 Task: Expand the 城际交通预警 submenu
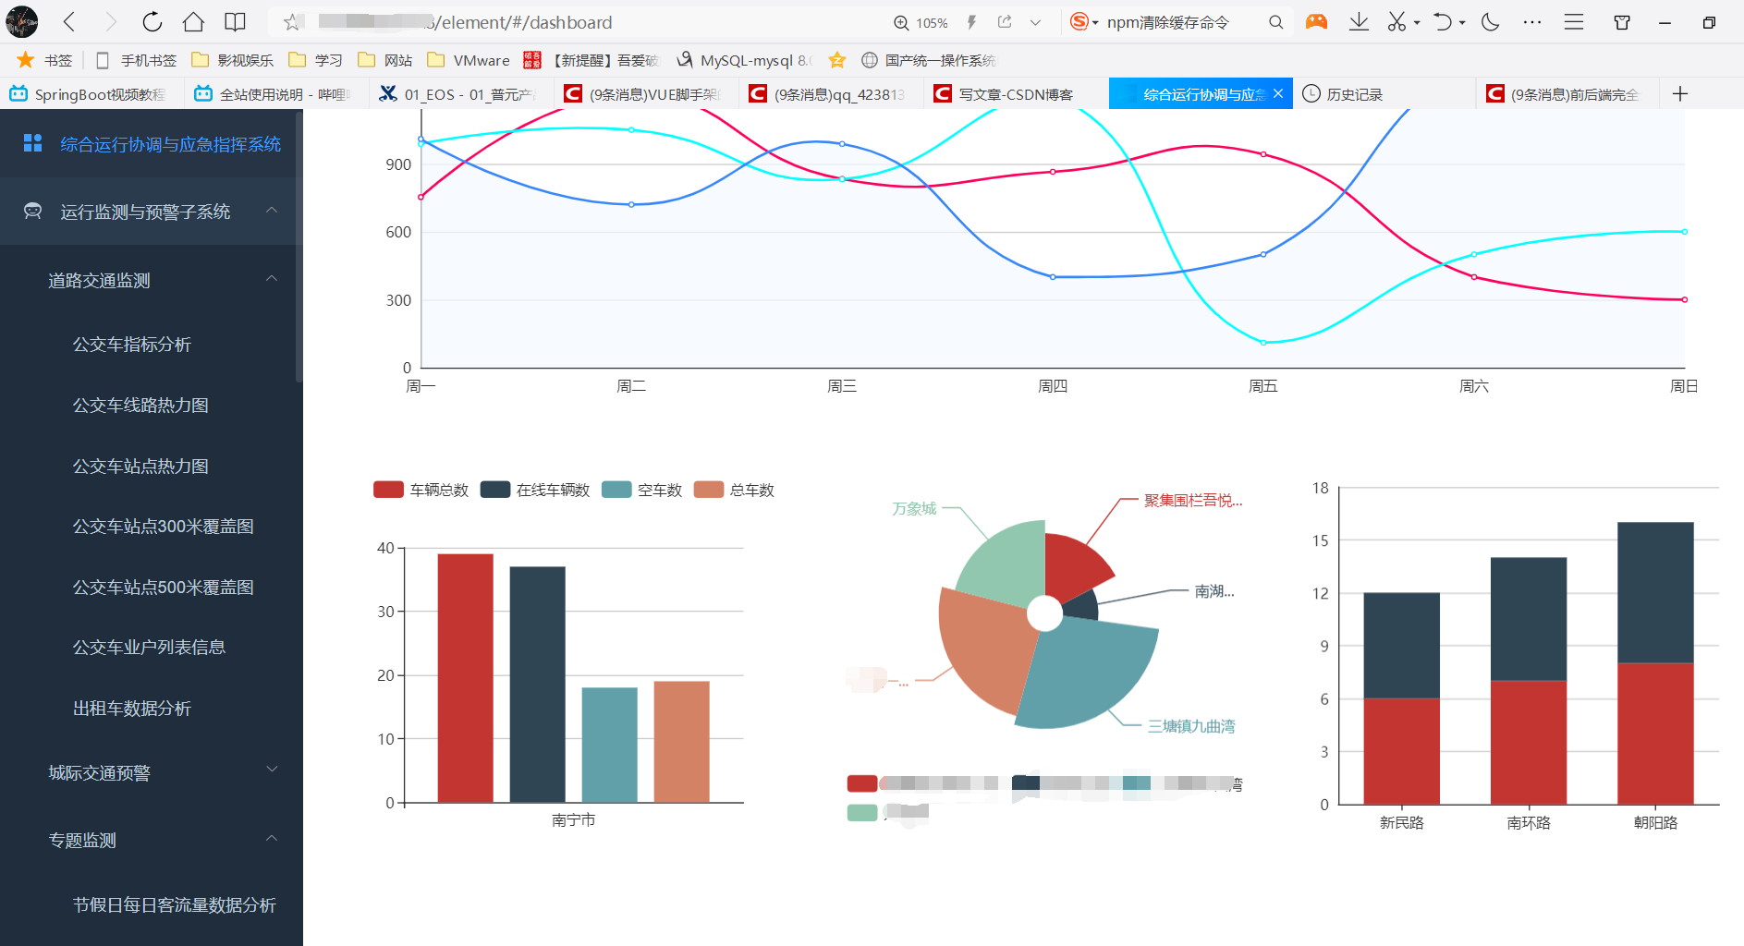click(152, 772)
